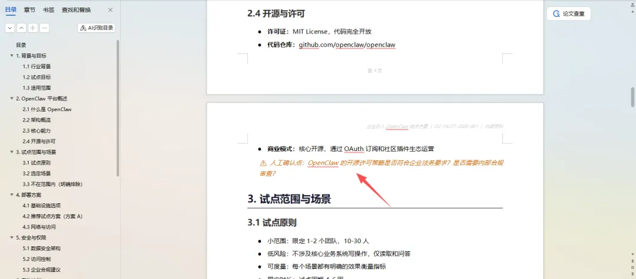Jump to '4.2 推荐试点方案（方案 A）' in outline
This screenshot has width=636, height=279.
coord(53,216)
